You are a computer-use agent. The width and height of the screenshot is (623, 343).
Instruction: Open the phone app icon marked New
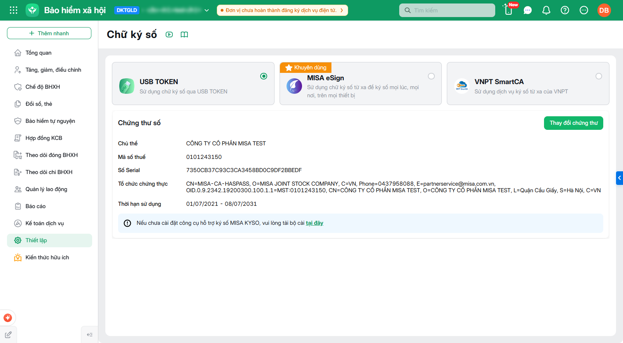coord(509,10)
